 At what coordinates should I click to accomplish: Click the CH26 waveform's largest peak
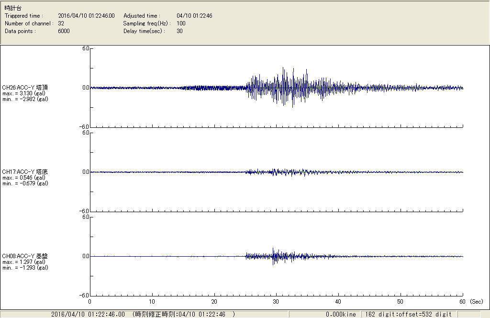click(293, 69)
